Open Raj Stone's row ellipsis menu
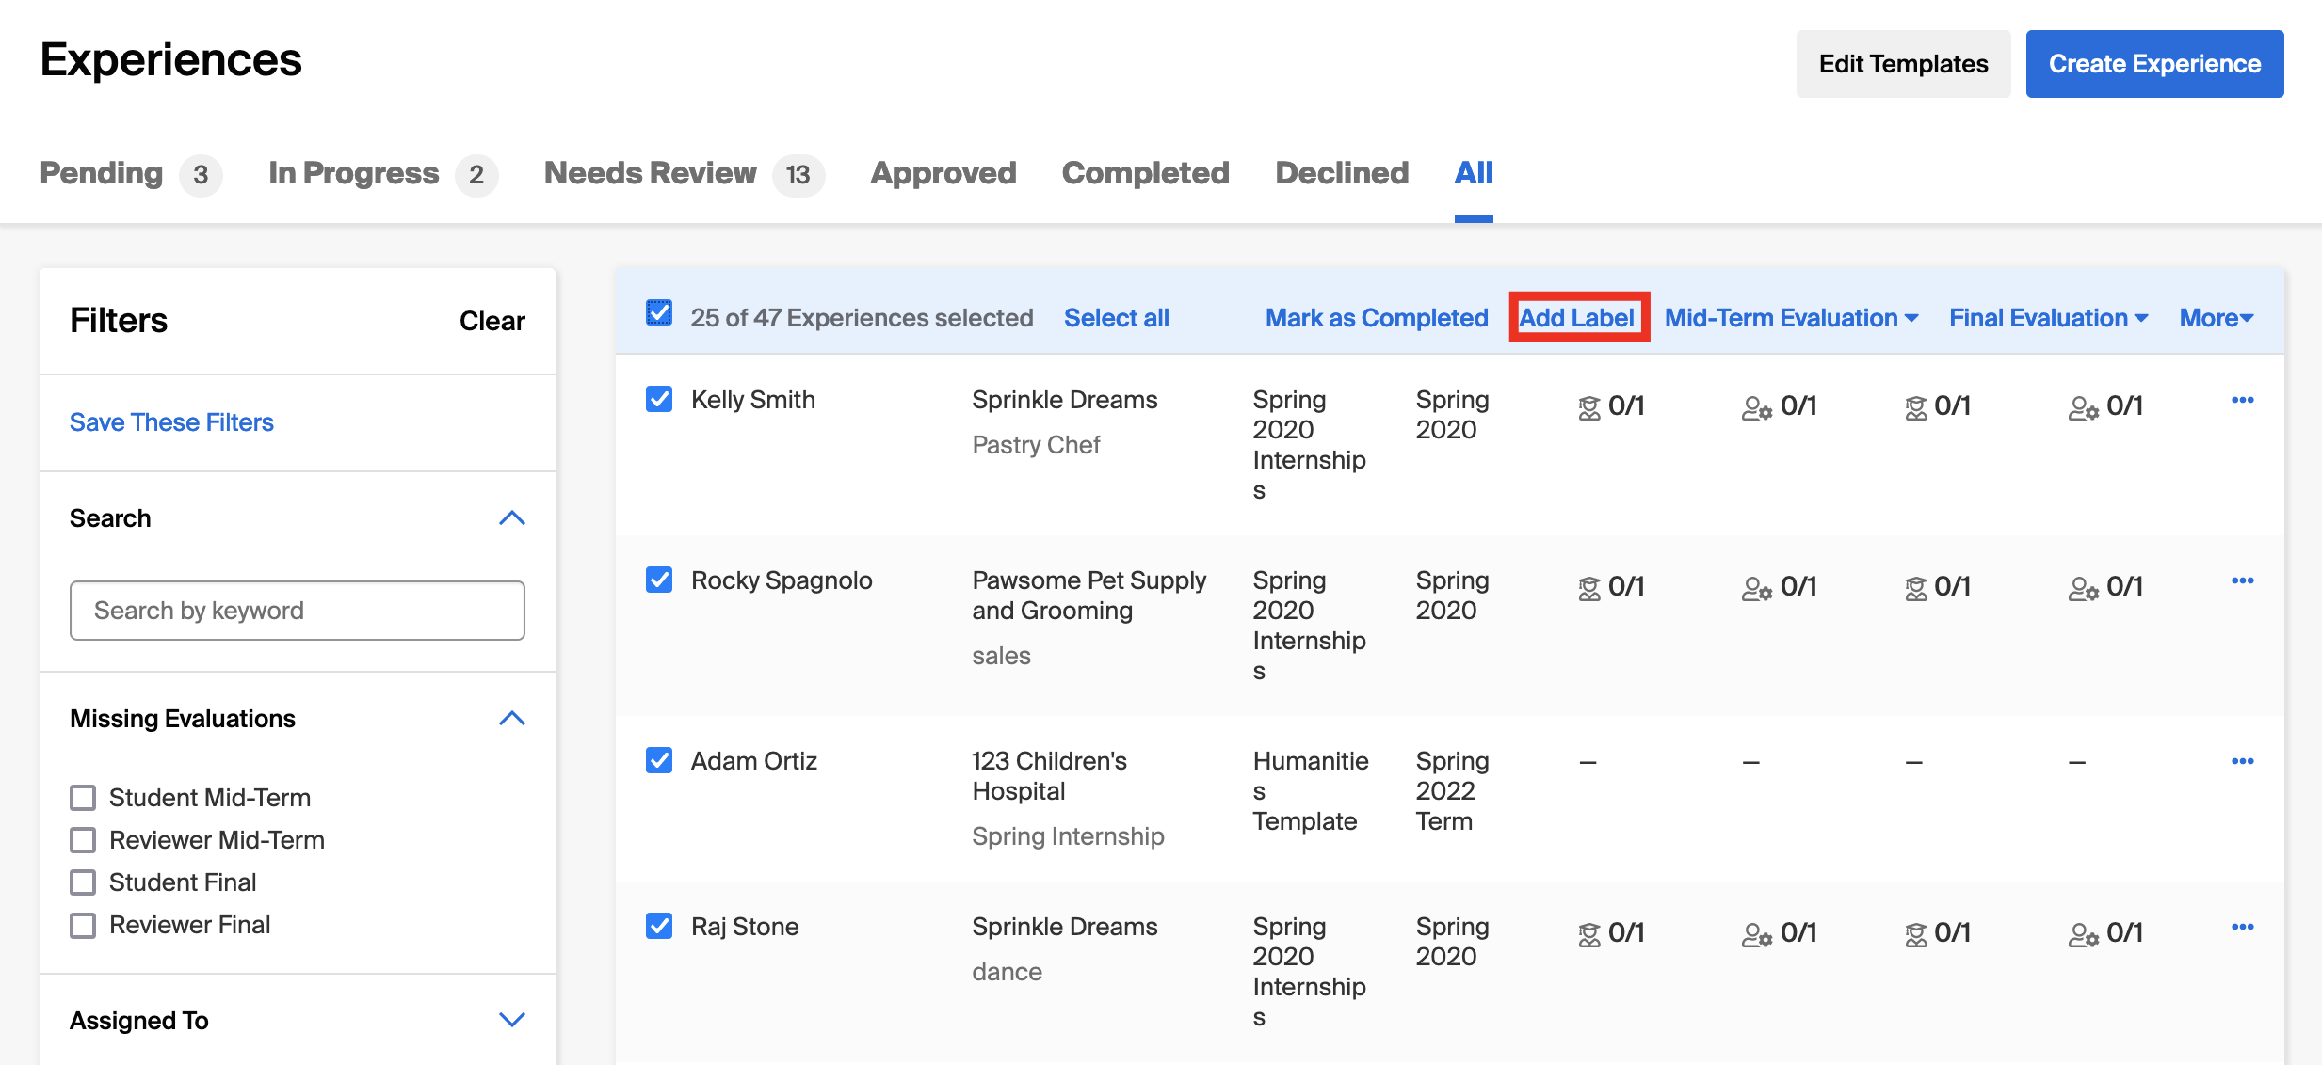Image resolution: width=2322 pixels, height=1065 pixels. coord(2242,927)
